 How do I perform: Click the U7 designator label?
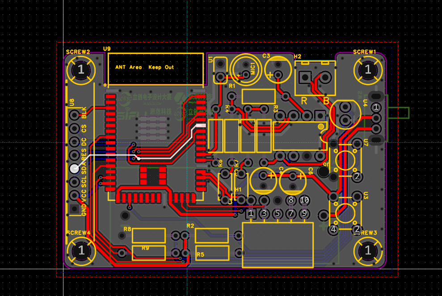(x=366, y=142)
